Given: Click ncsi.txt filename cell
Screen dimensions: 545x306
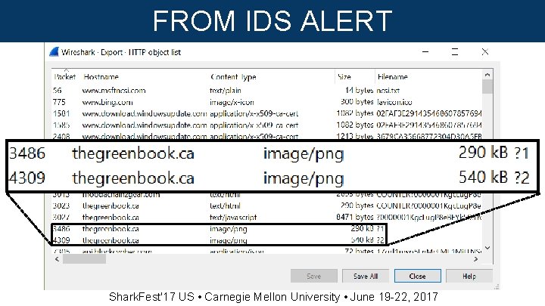Looking at the screenshot, I should (x=388, y=91).
